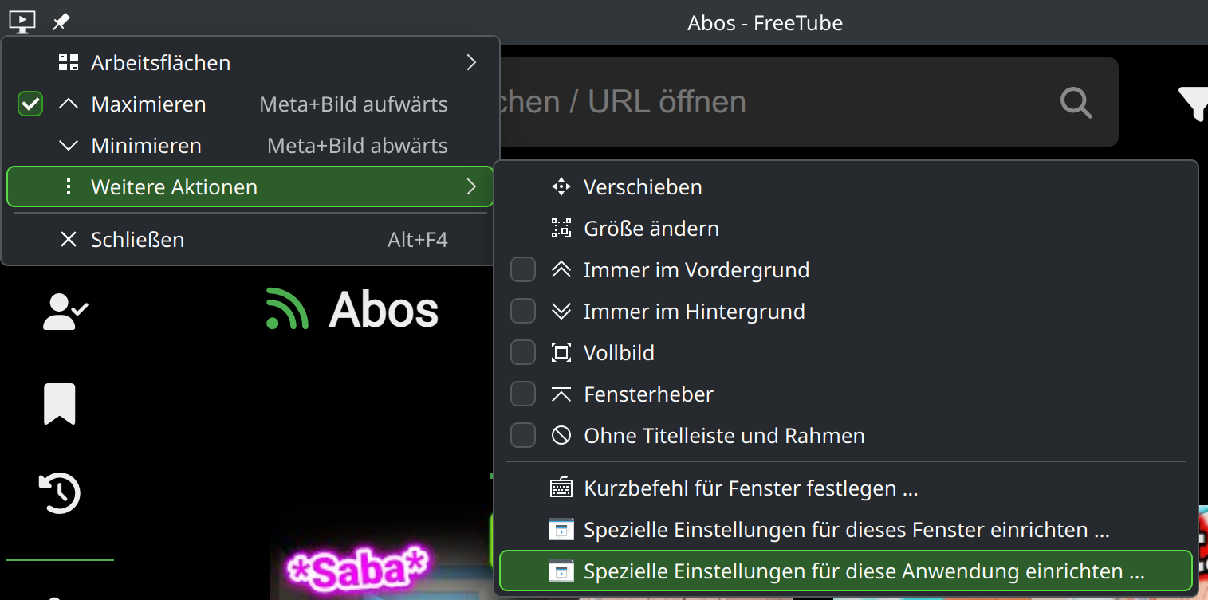Open the history clock sidebar icon
Viewport: 1208px width, 600px height.
click(60, 492)
